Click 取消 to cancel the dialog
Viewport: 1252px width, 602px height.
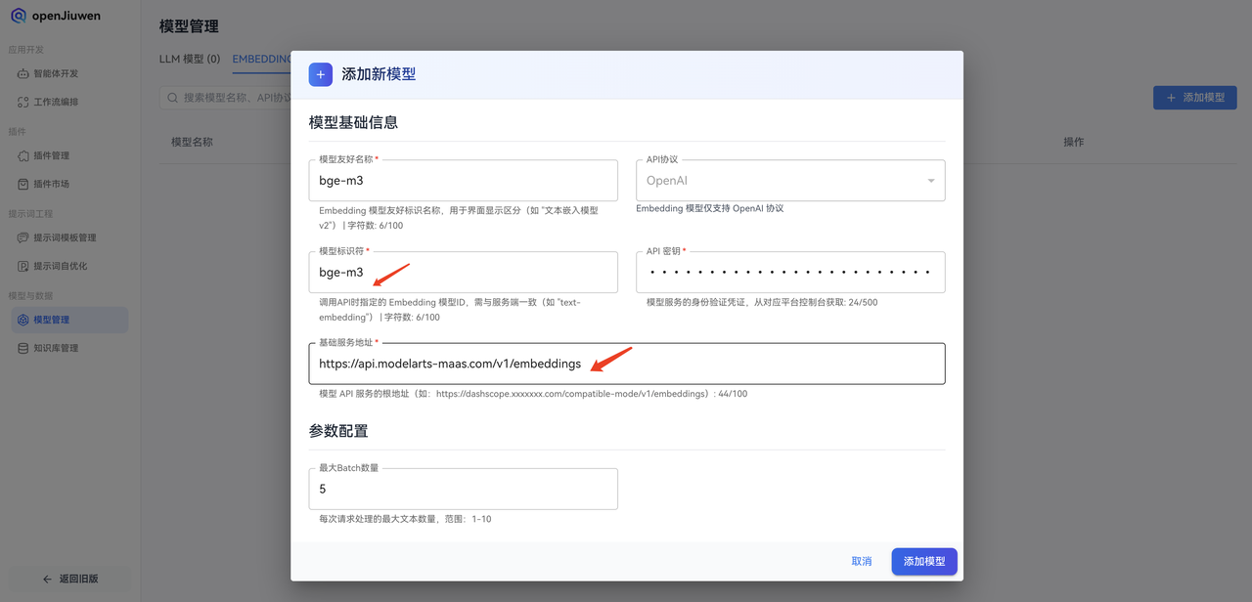pos(862,562)
